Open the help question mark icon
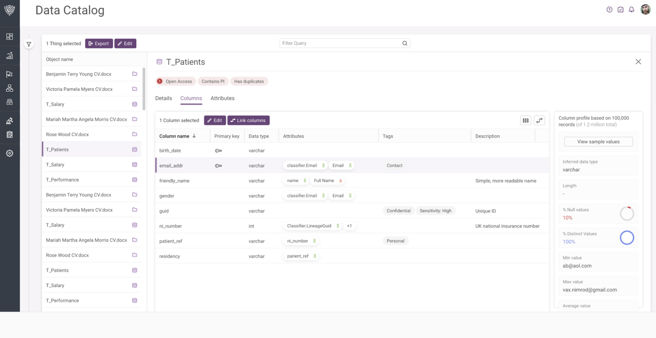 tap(610, 9)
